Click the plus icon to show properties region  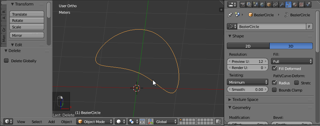pos(221,9)
